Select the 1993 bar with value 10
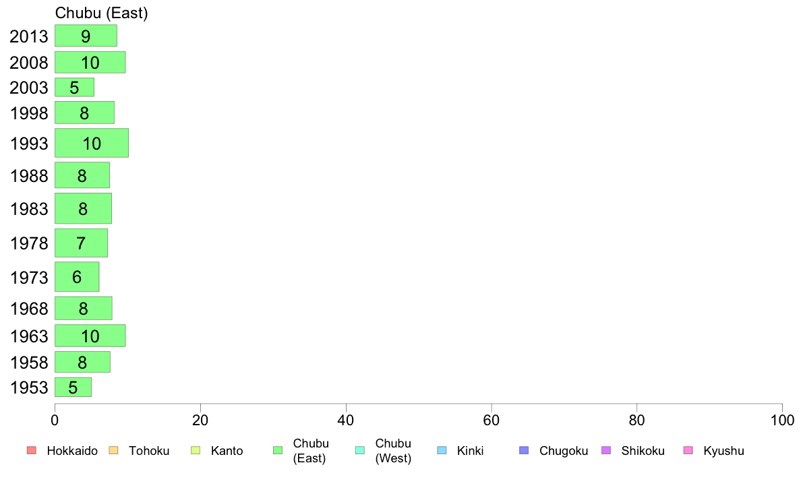This screenshot has height=496, width=801. click(92, 143)
